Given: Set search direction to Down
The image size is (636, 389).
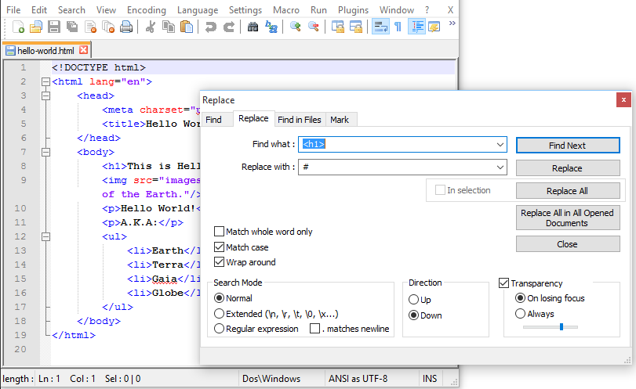Looking at the screenshot, I should click(x=413, y=315).
